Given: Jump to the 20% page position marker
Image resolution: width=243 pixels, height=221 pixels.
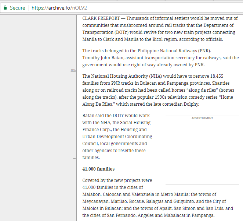Looking at the screenshot, I should tap(73, 70).
